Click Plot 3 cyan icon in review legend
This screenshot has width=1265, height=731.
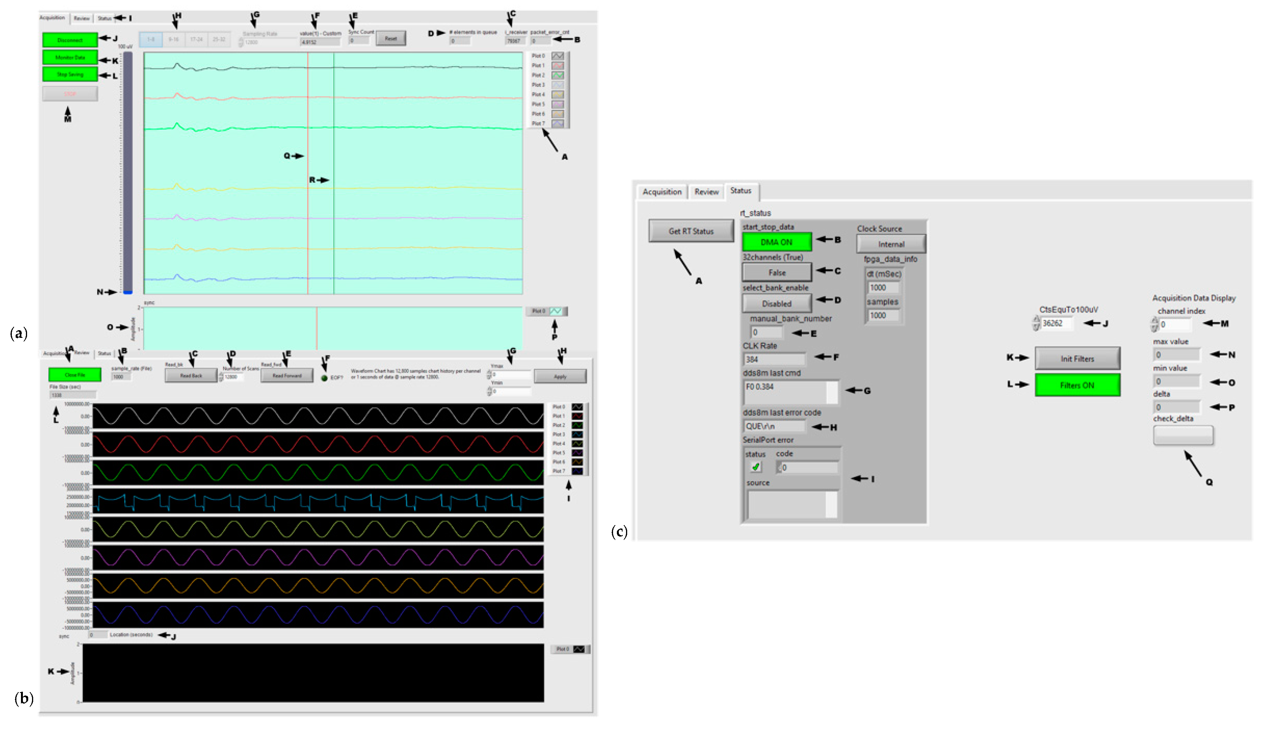(577, 435)
